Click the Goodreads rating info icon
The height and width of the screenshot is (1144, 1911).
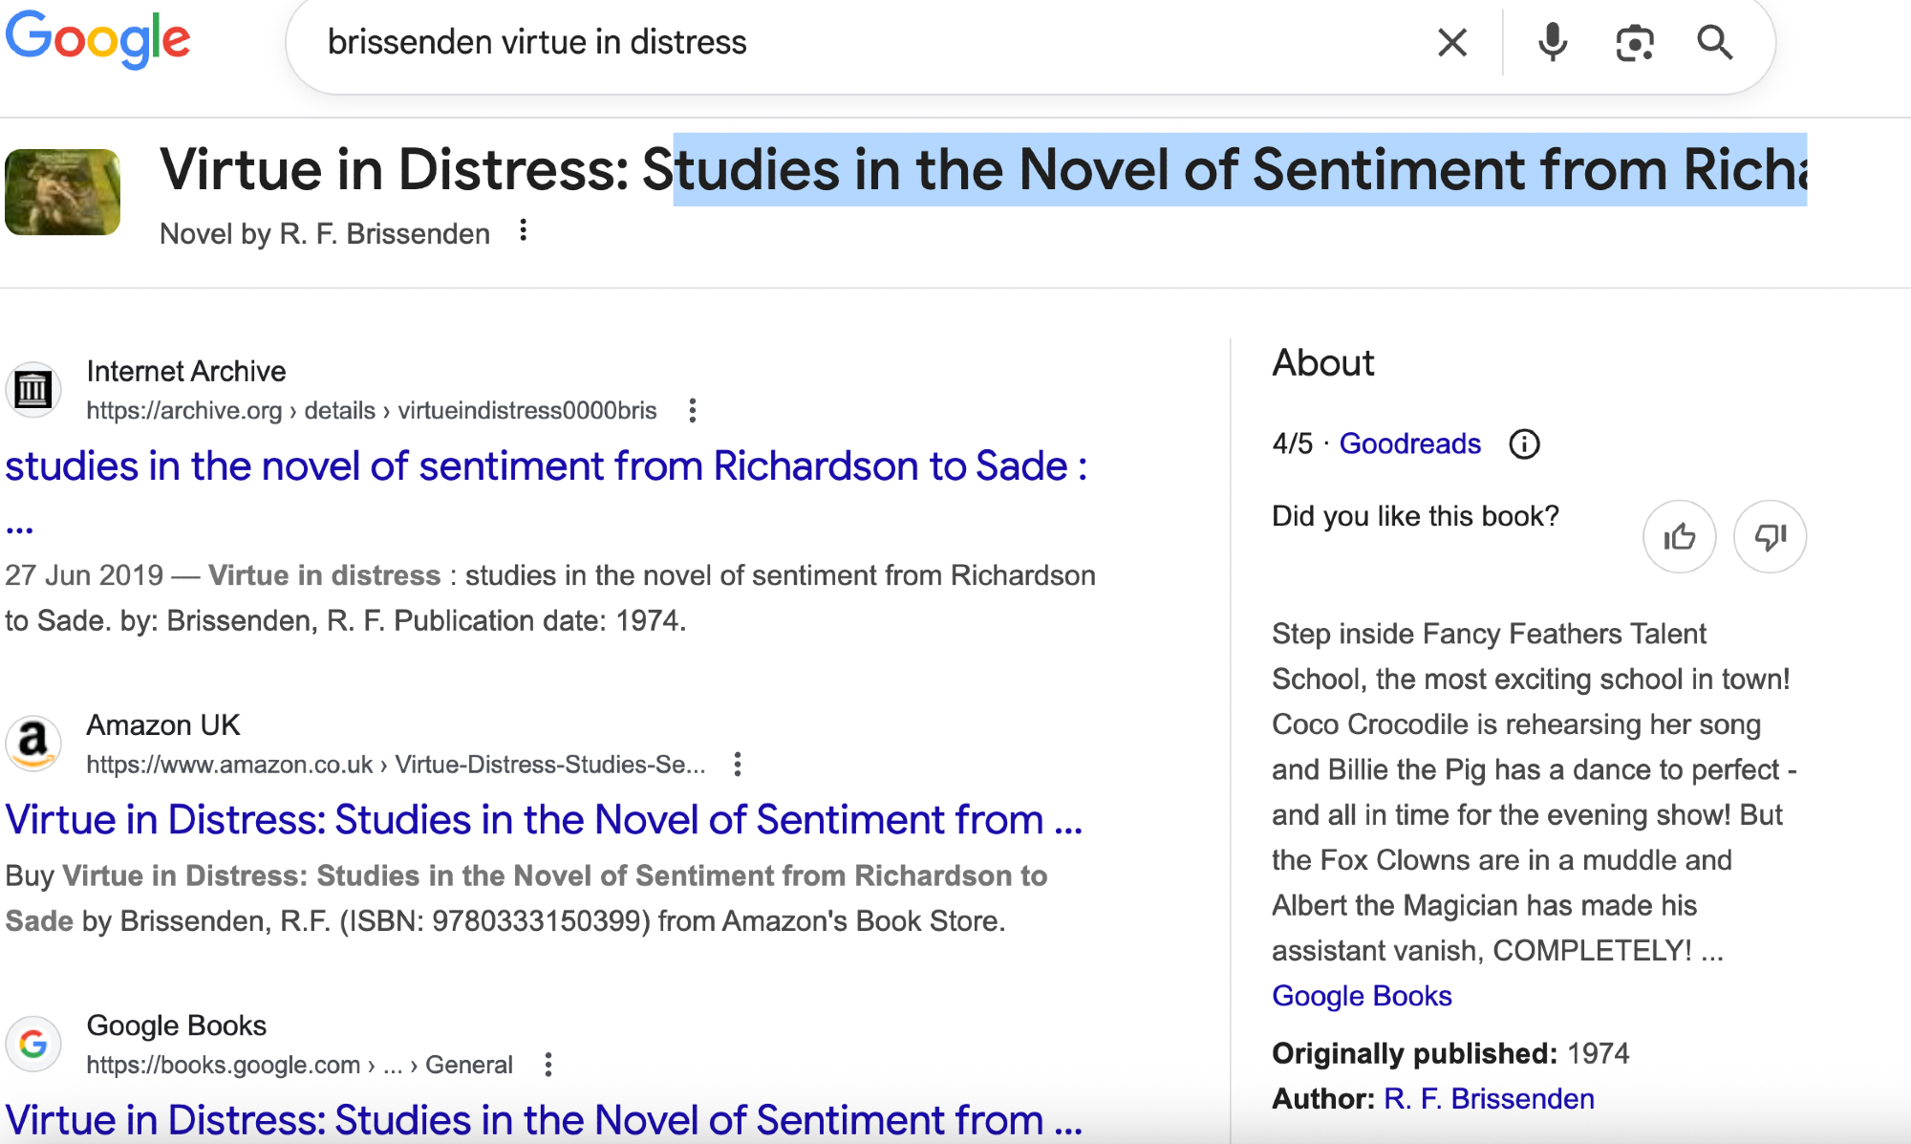[x=1524, y=444]
